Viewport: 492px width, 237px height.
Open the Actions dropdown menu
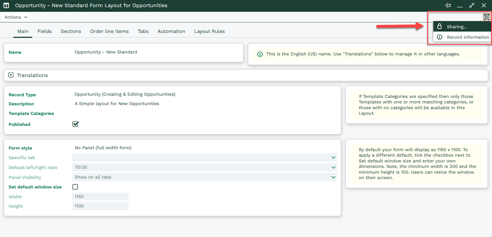click(16, 17)
